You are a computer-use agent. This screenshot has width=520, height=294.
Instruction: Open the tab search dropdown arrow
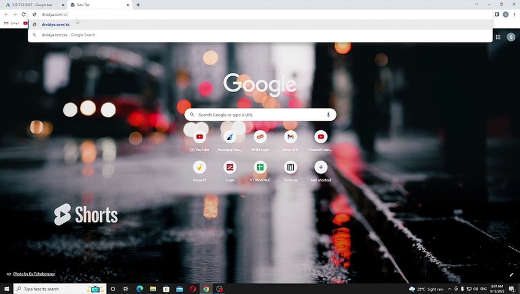pos(476,4)
